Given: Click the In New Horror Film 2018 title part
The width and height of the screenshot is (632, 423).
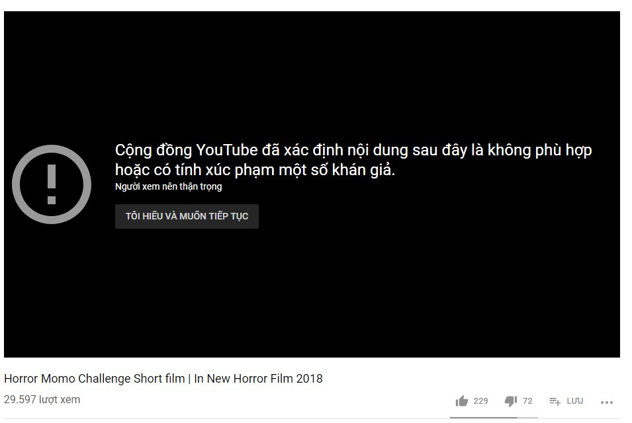Looking at the screenshot, I should point(258,379).
